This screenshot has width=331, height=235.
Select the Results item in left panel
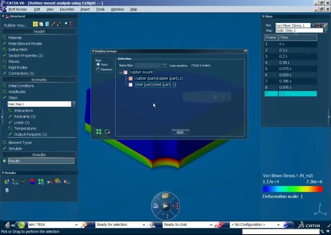click(x=41, y=161)
